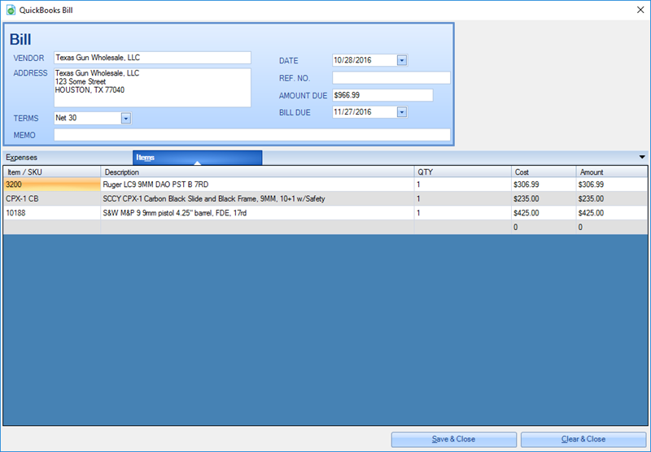651x452 pixels.
Task: Open the DATE calendar dropdown
Action: coord(401,60)
